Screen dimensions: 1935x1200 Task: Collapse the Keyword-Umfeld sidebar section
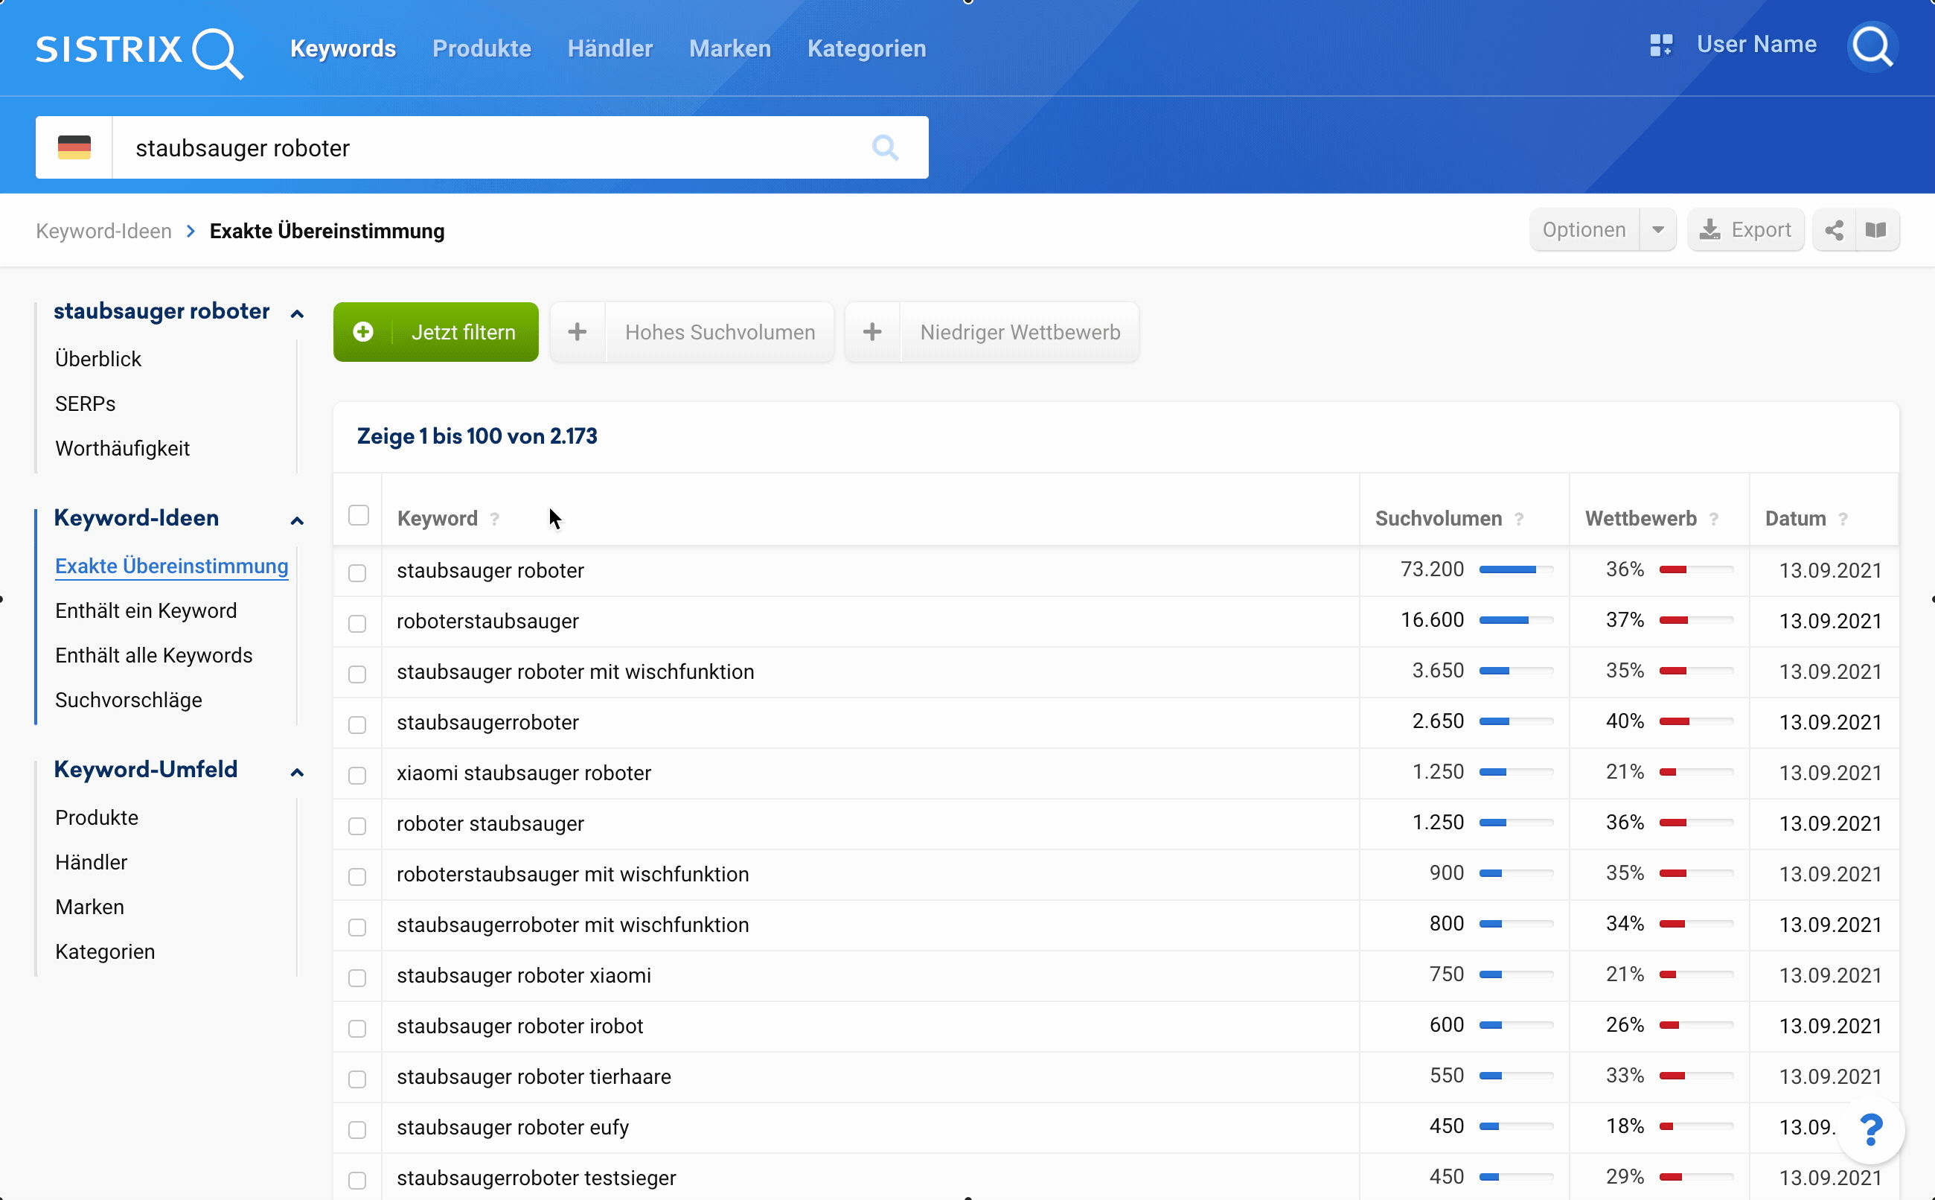pos(298,772)
